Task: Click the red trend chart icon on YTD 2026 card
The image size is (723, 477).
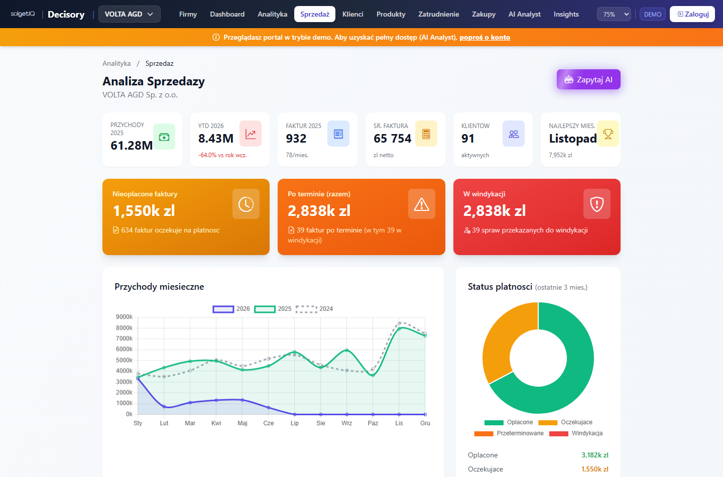Action: click(x=251, y=134)
